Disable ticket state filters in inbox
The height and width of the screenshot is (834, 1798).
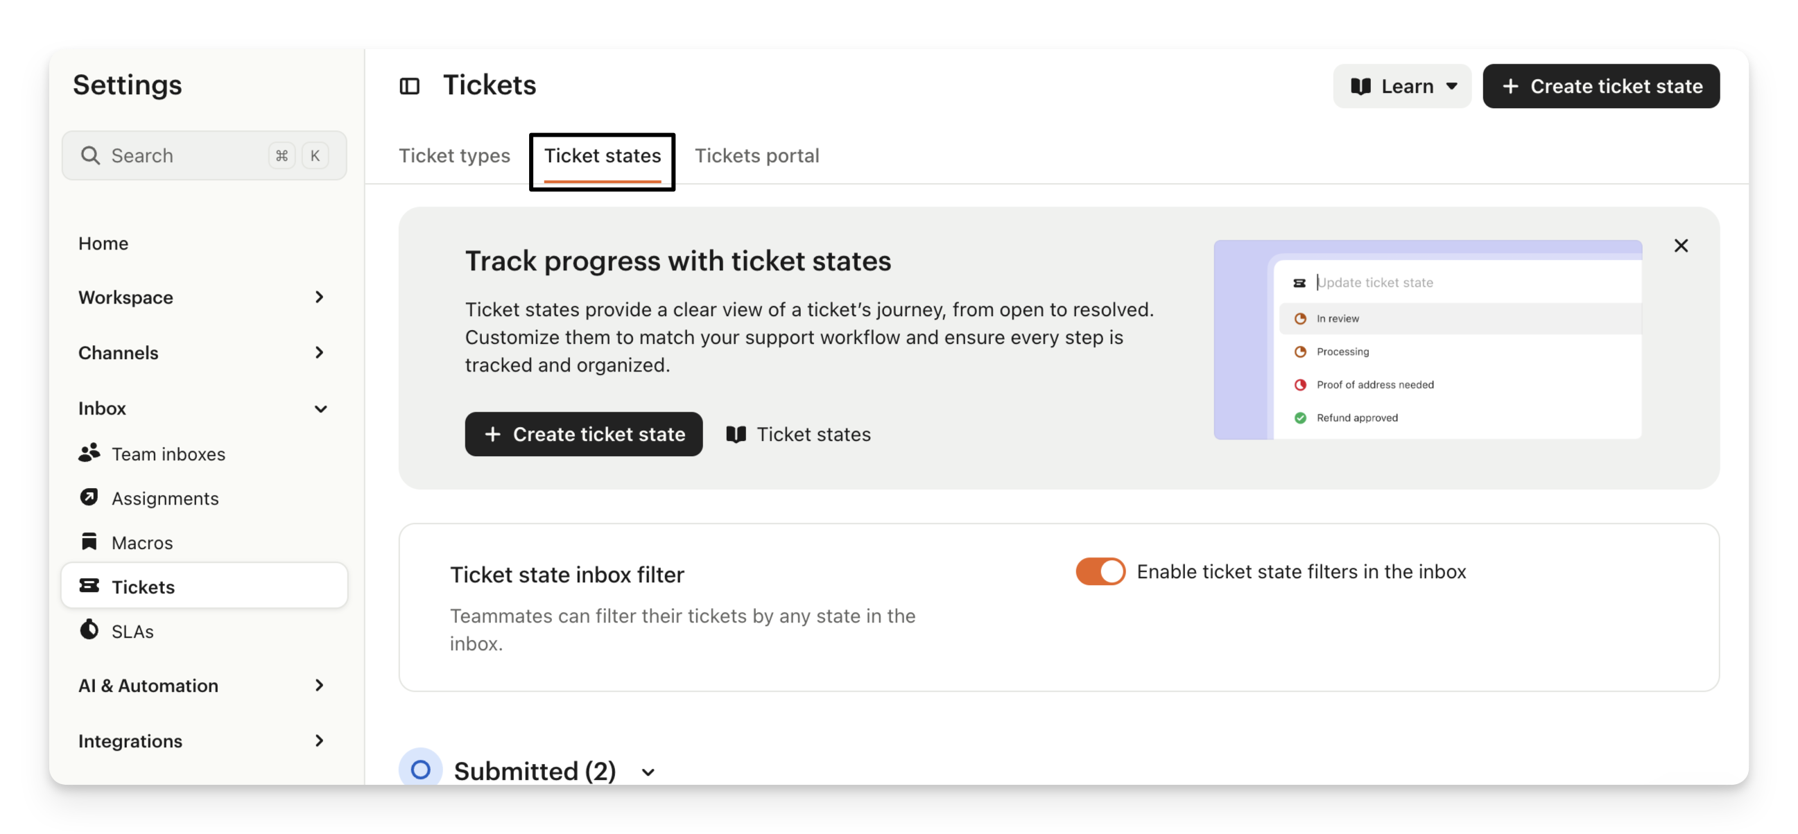[1100, 571]
